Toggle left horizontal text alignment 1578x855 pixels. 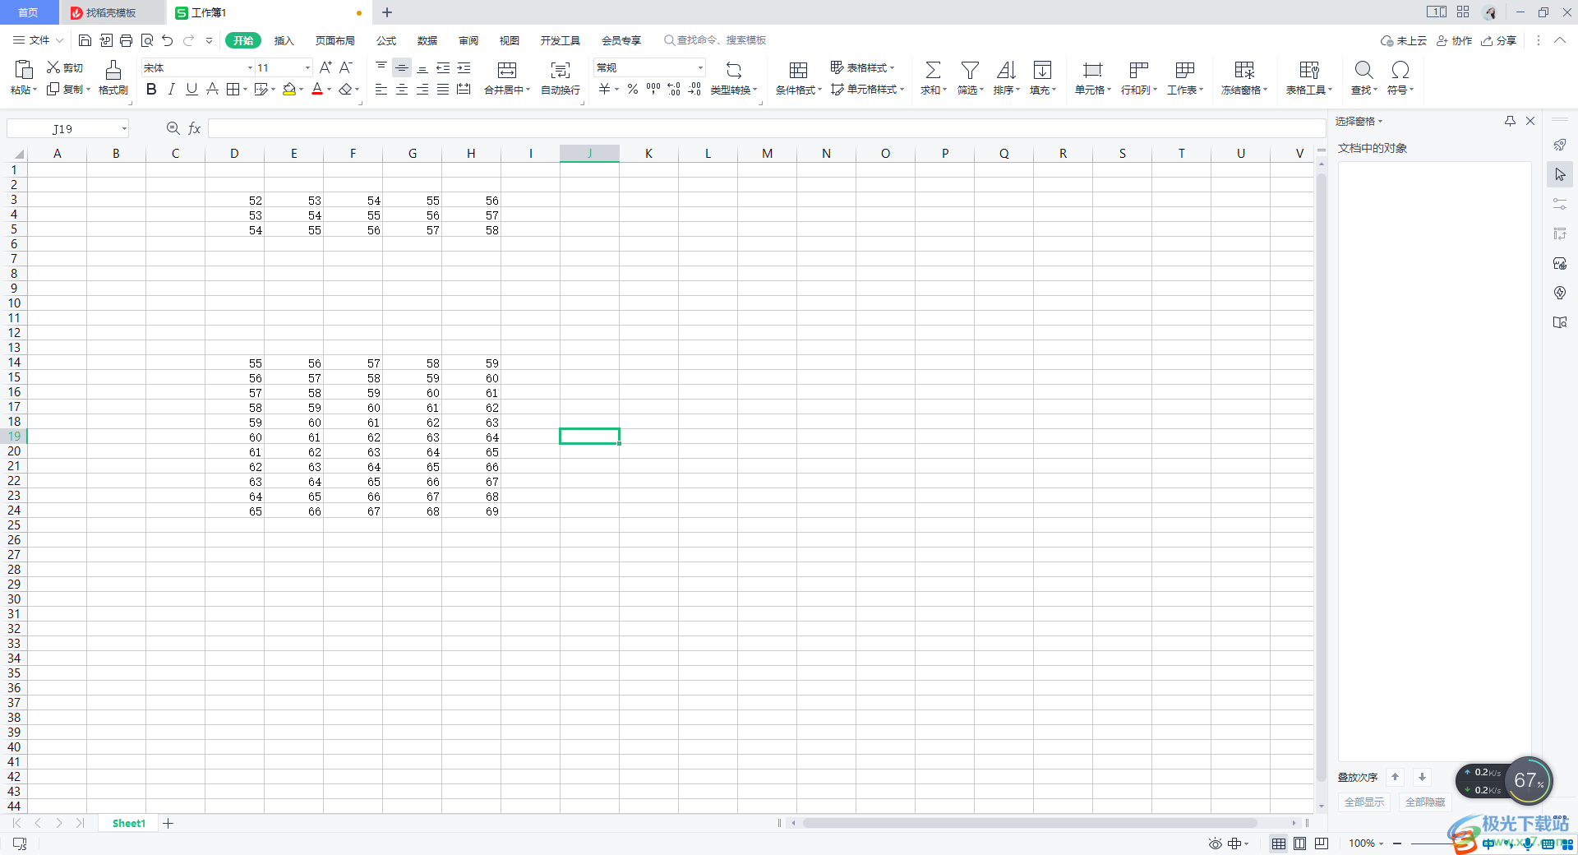[x=381, y=89]
